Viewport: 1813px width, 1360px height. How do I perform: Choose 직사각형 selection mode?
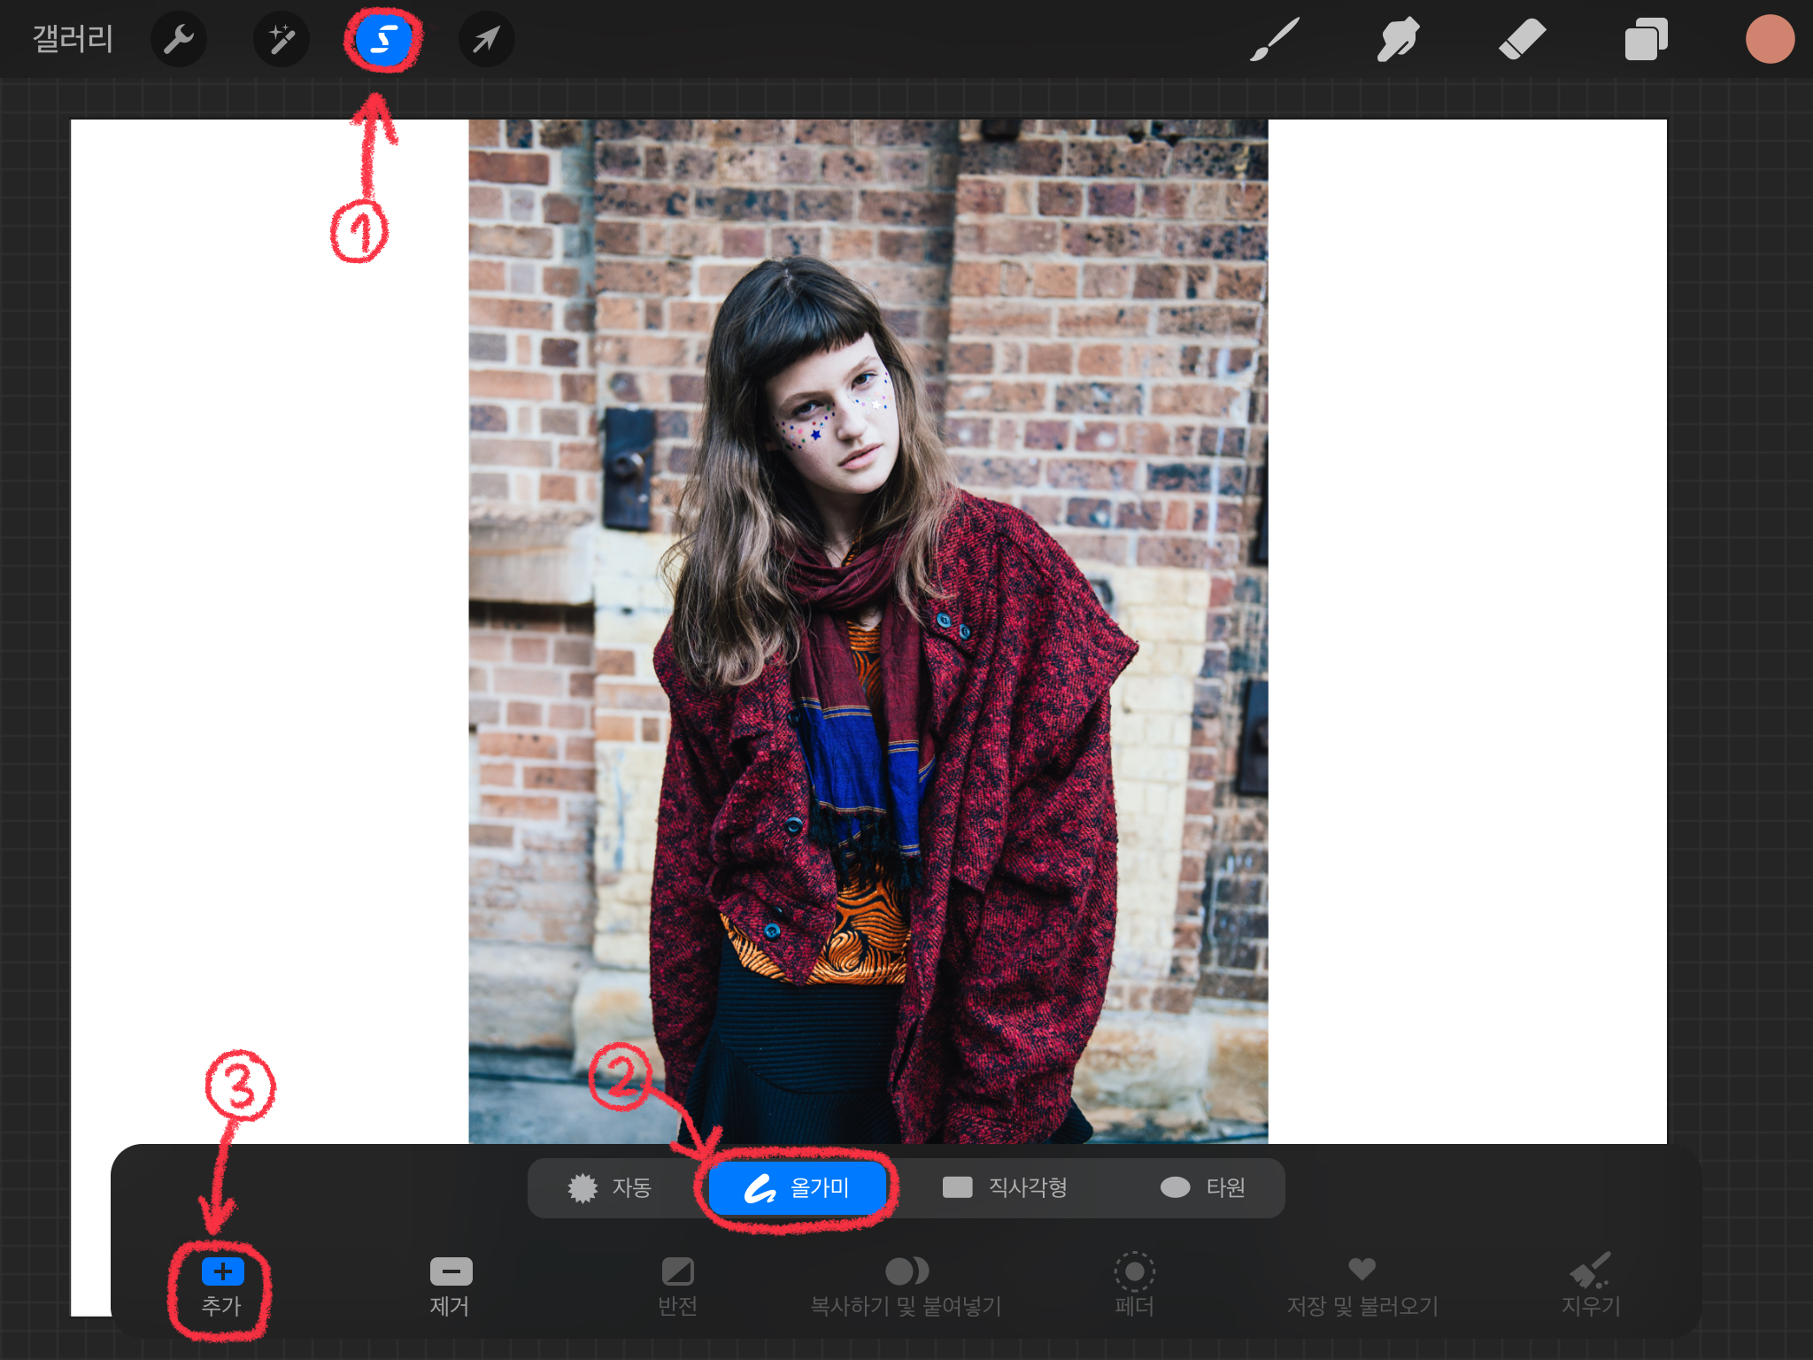[x=1005, y=1187]
